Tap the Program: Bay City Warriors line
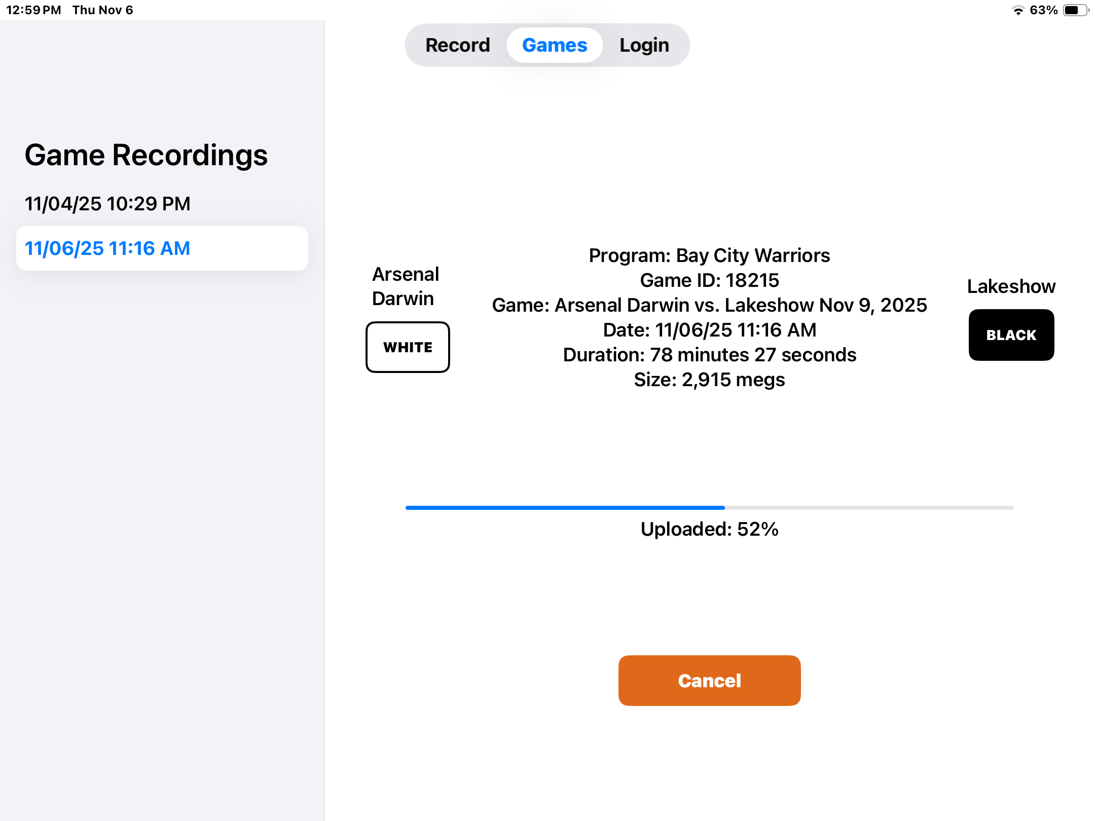Screen dimensions: 1095x821 tap(709, 255)
